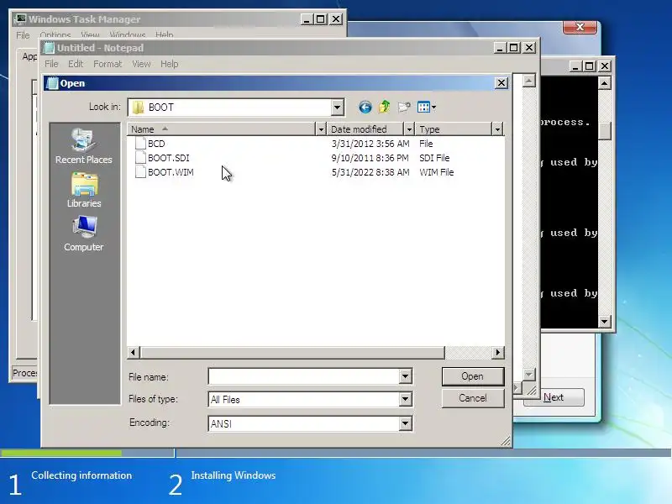Screen dimensions: 672x504
Task: Open Recent Places in the sidebar
Action: (83, 146)
